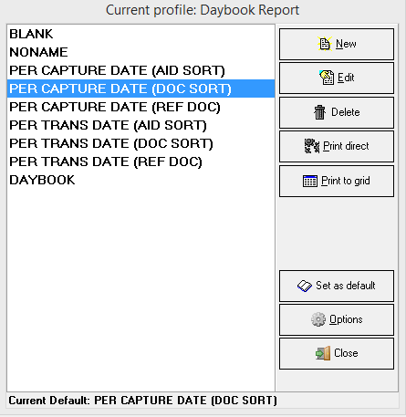Click the Edit pencil-on-page icon
This screenshot has height=417, width=406.
327,78
